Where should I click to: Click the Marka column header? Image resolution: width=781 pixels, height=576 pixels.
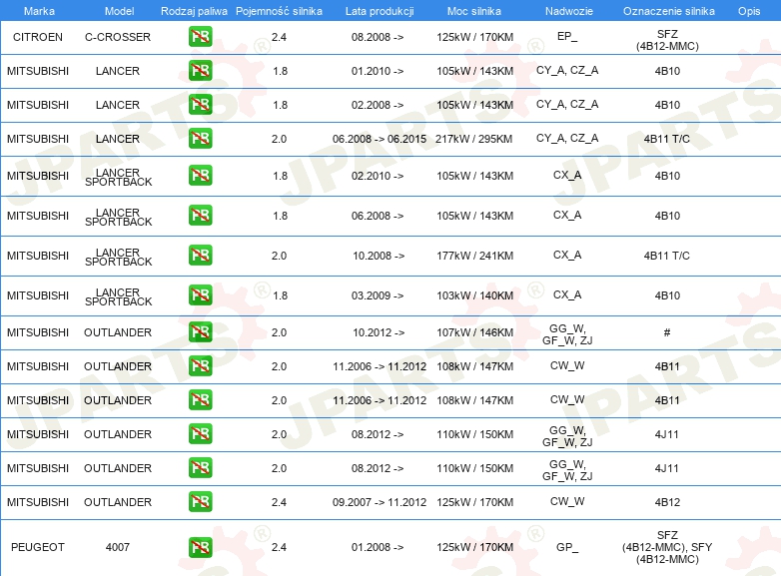point(39,11)
